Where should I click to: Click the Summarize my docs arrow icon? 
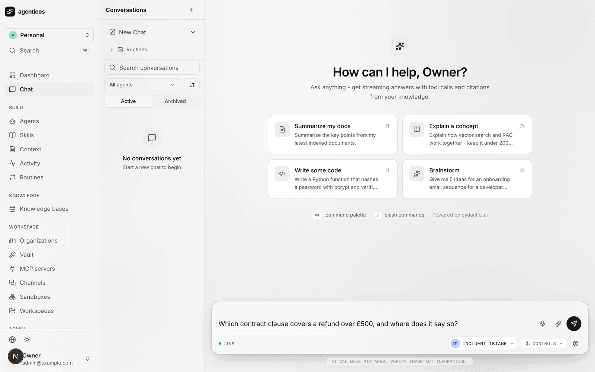[387, 126]
